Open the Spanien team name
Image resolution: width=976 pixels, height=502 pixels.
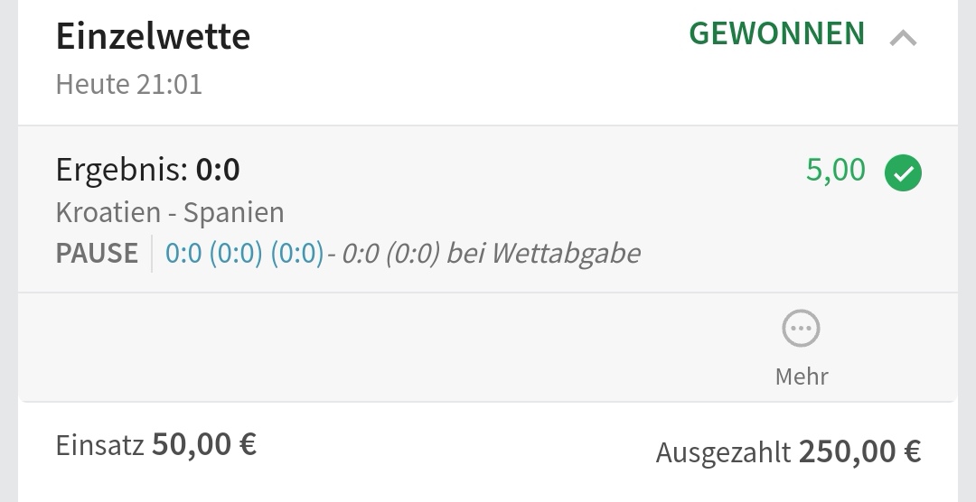[234, 213]
